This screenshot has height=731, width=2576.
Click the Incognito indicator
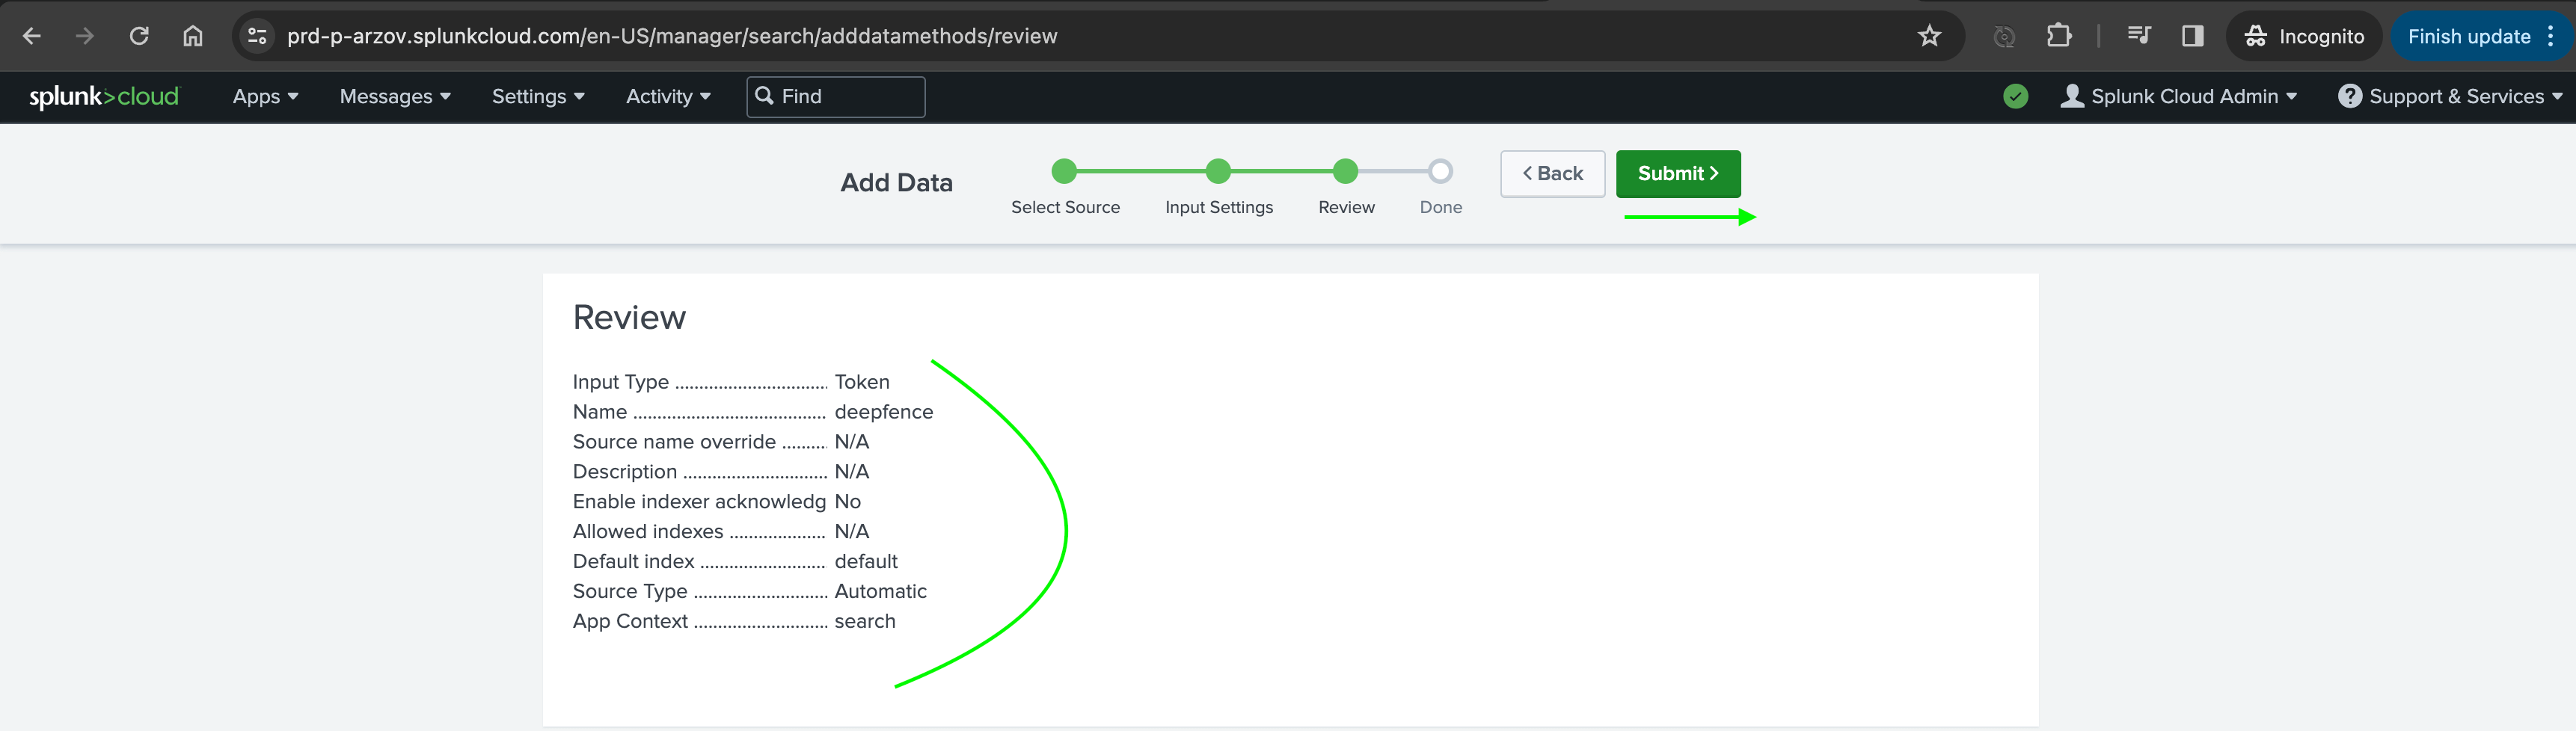click(x=2304, y=36)
